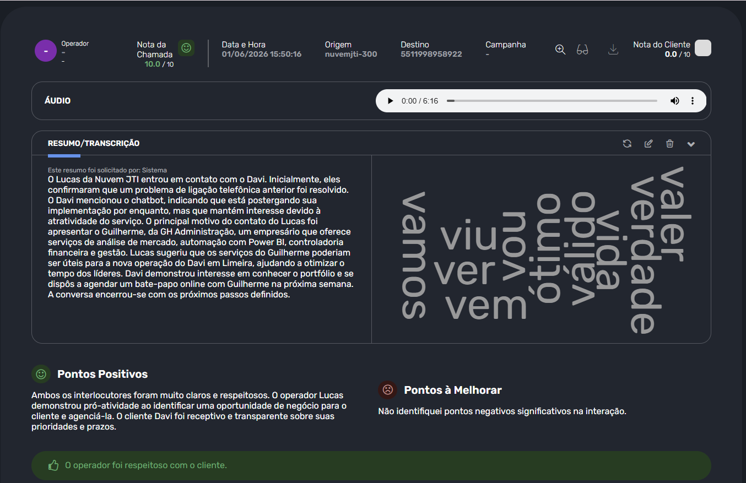This screenshot has width=746, height=483.
Task: Regenerate the summary with refresh icon
Action: coord(627,144)
